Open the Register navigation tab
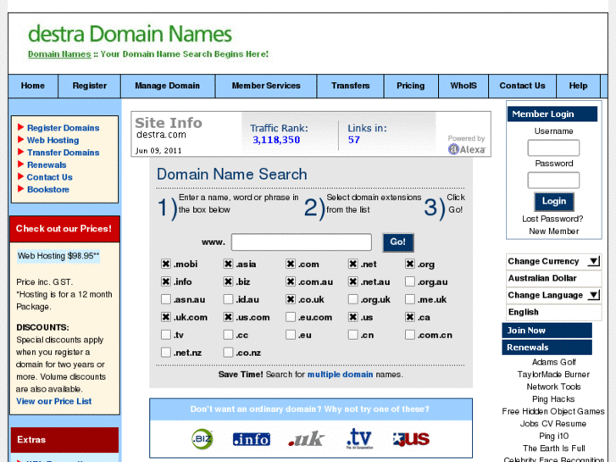The width and height of the screenshot is (616, 462). 90,86
